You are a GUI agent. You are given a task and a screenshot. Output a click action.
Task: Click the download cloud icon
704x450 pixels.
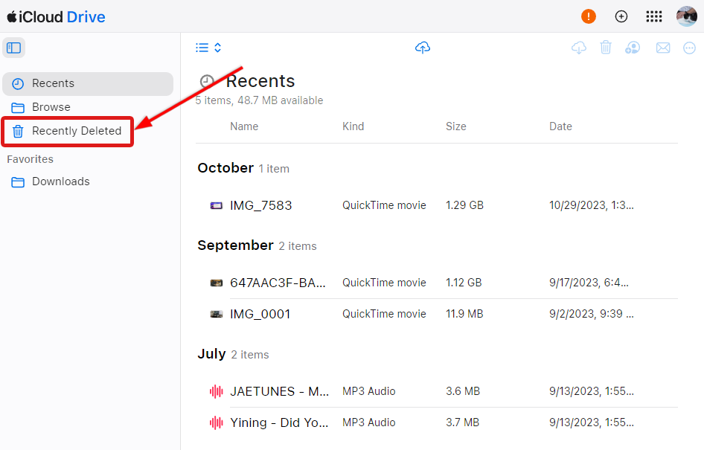pos(579,48)
